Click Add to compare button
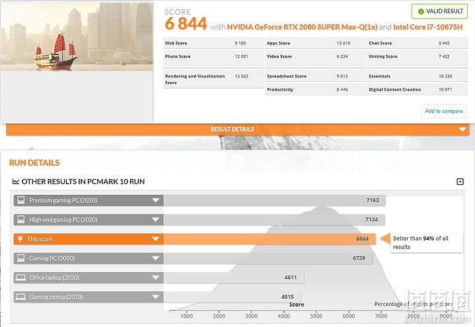Screen dimensions: 475x327 (444, 111)
